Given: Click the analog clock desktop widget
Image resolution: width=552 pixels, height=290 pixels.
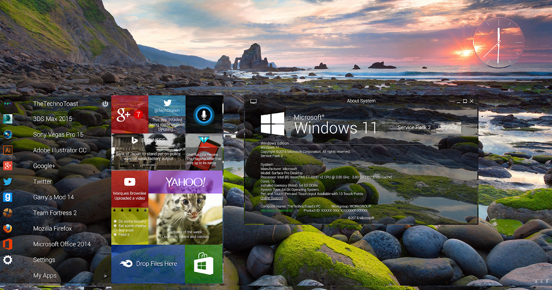Looking at the screenshot, I should (499, 42).
